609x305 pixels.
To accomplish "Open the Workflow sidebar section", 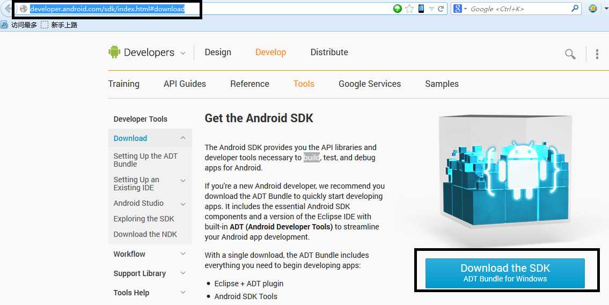I will (129, 254).
